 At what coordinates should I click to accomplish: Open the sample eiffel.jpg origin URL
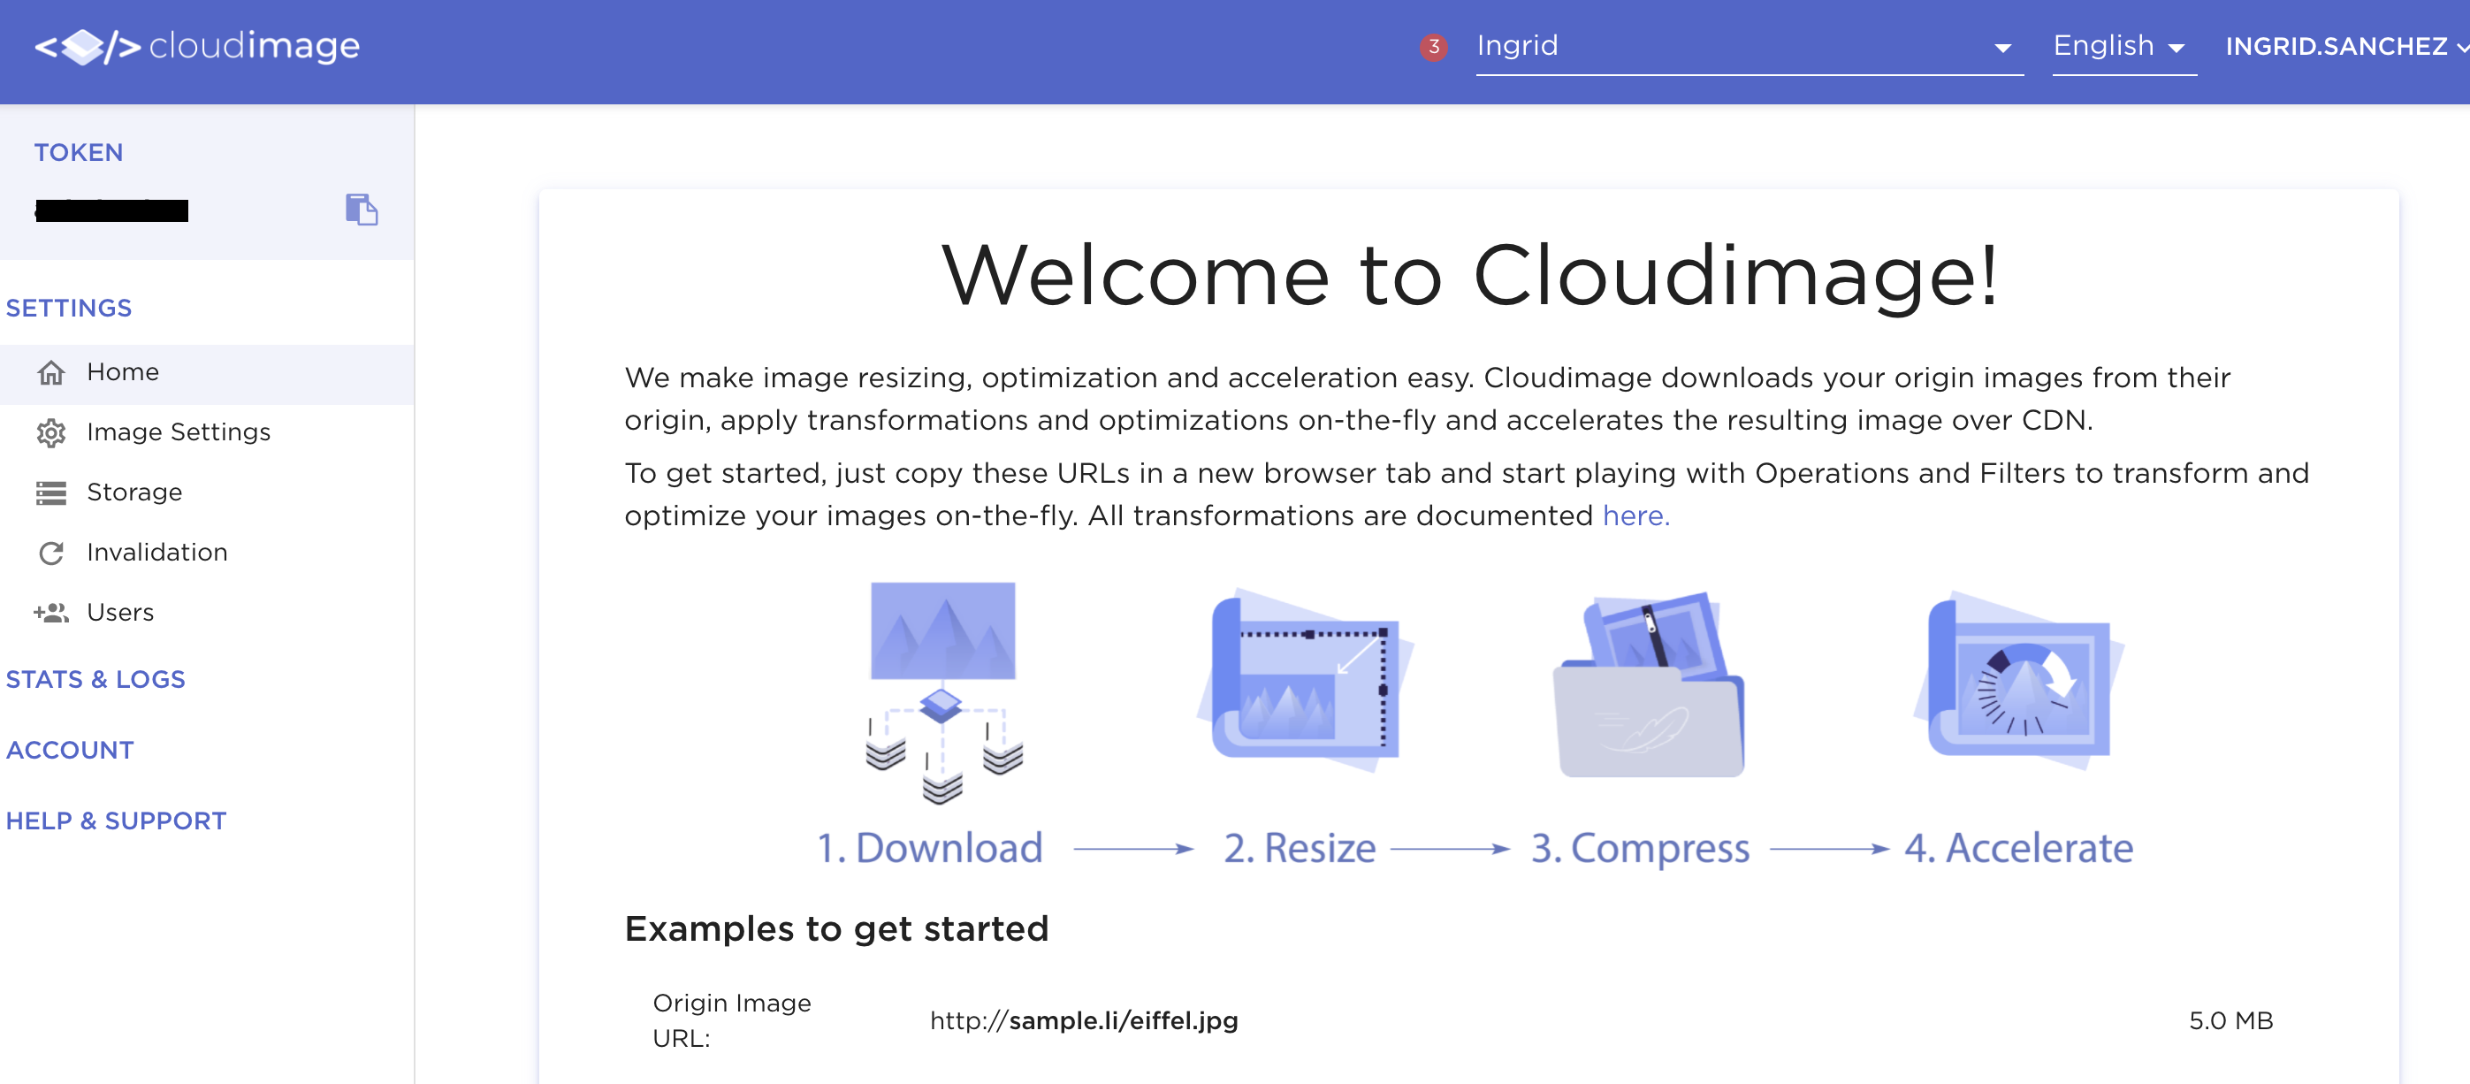point(1084,1019)
